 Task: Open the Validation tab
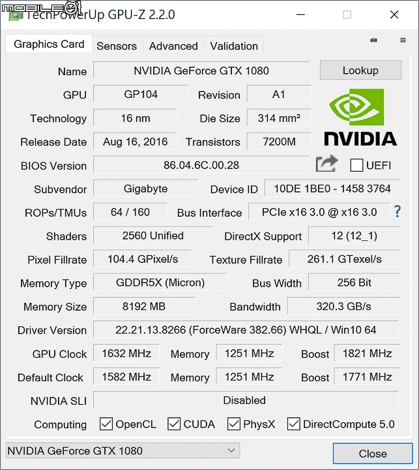[234, 46]
